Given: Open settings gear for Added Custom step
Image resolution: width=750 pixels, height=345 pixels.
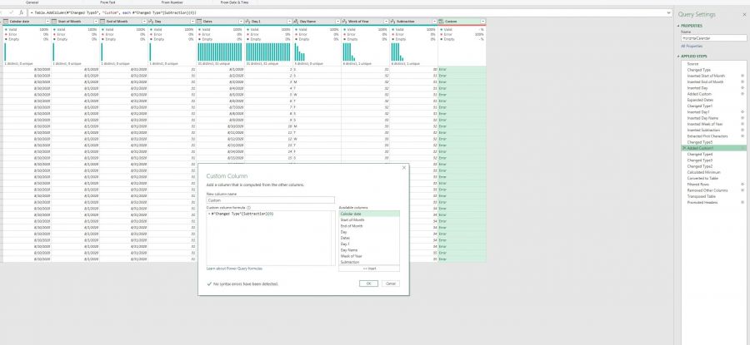Looking at the screenshot, I should [x=742, y=94].
